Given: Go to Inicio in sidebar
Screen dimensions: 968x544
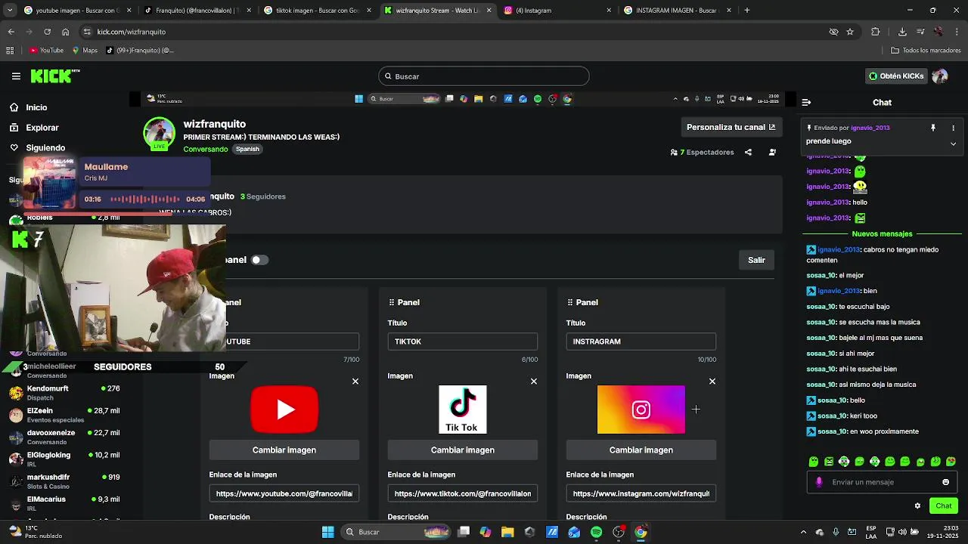Looking at the screenshot, I should point(36,107).
